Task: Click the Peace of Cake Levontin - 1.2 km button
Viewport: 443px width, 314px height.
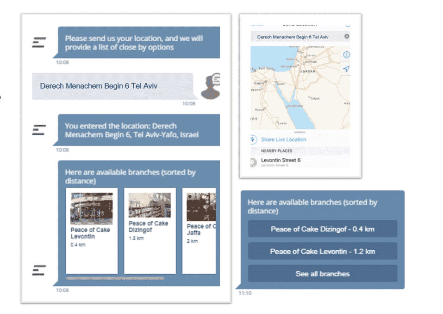Action: click(x=322, y=251)
